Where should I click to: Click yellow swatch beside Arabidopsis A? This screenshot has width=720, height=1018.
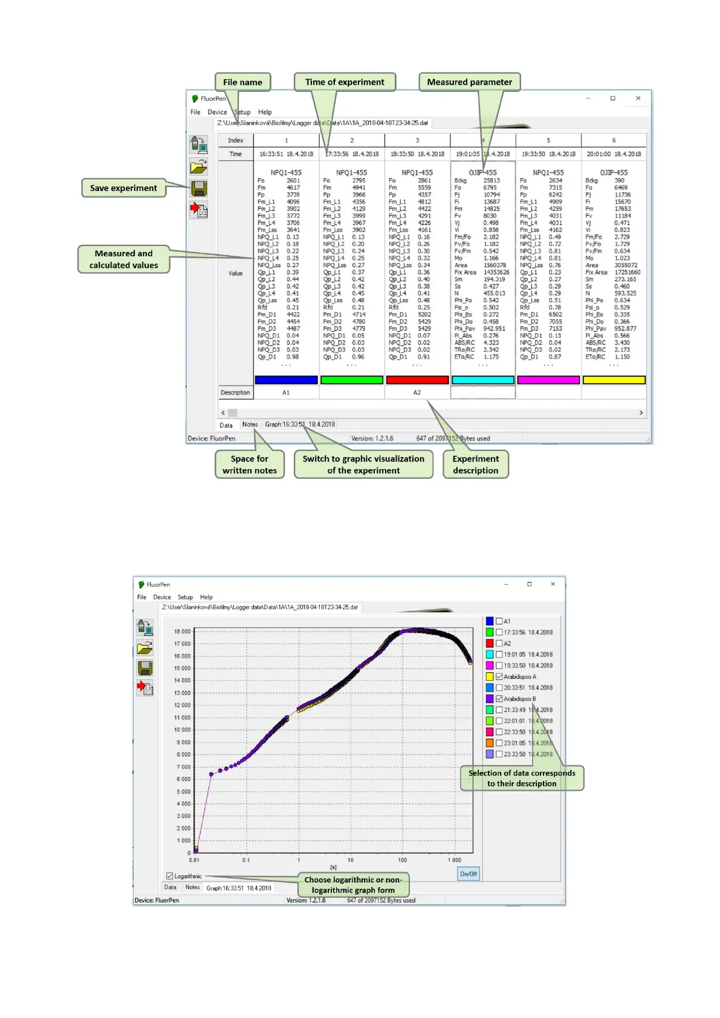(x=490, y=676)
